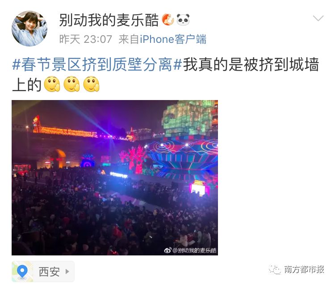Tap the first smiley emoji
335x284 pixels.
[52, 84]
